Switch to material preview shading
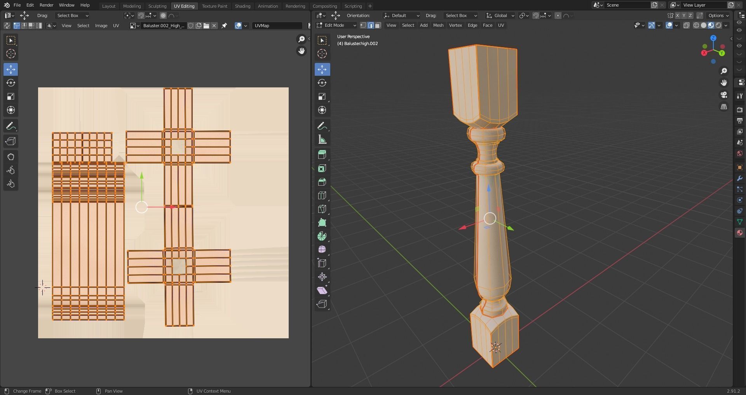Image resolution: width=746 pixels, height=395 pixels. 711,25
